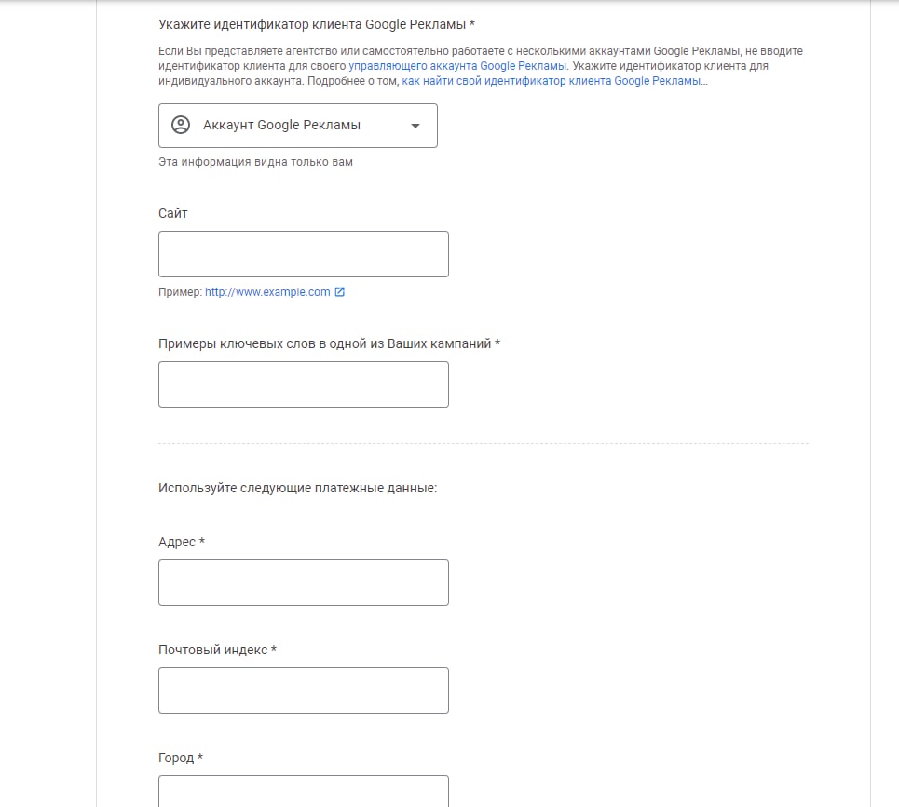
Task: Focus the campaign keywords examples field
Action: pos(304,384)
